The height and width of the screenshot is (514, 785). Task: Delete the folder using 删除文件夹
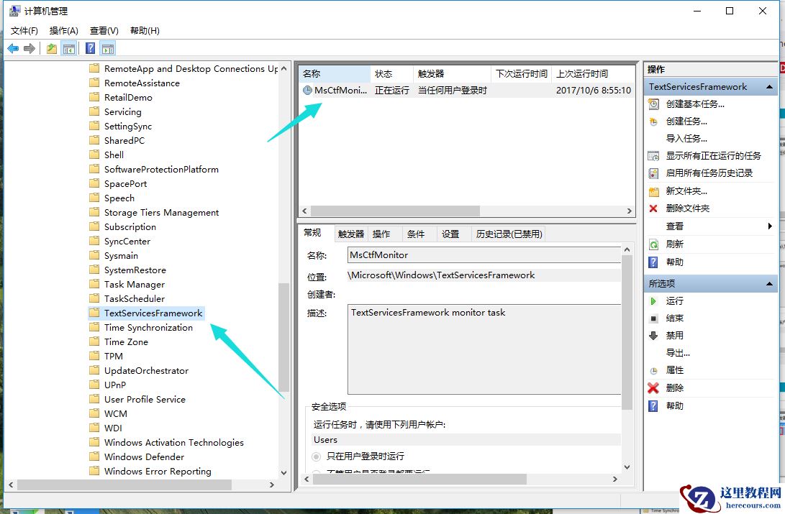click(x=689, y=208)
